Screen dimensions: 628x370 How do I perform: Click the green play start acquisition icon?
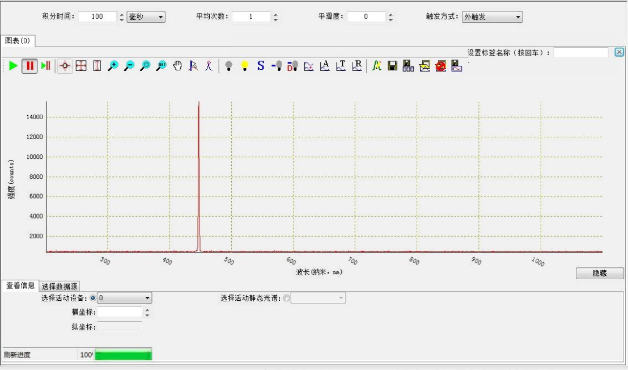click(13, 66)
